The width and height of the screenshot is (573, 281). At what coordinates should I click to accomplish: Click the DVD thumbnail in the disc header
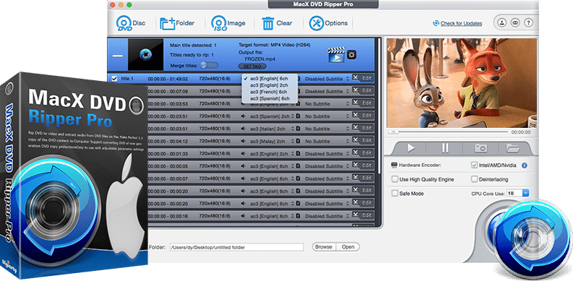point(145,54)
